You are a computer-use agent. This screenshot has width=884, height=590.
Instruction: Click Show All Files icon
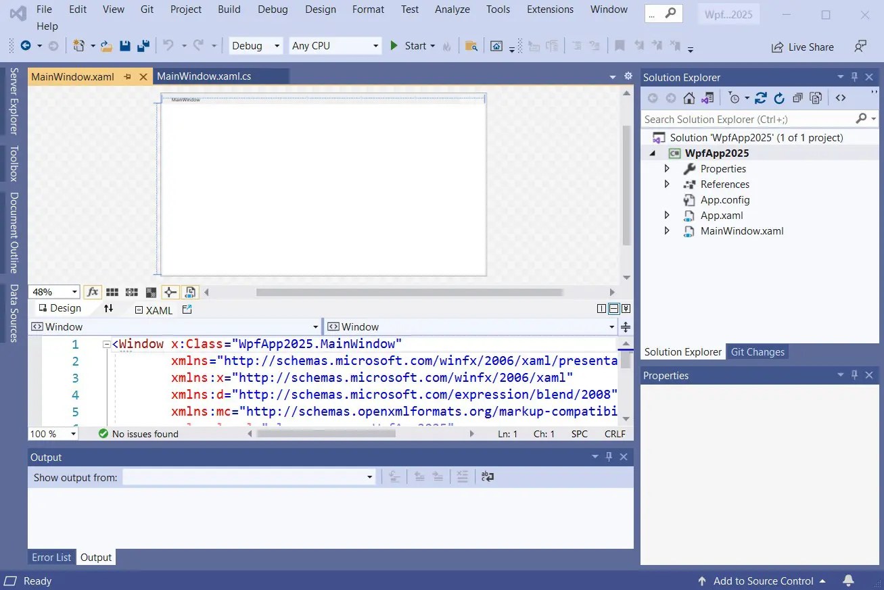coord(816,98)
